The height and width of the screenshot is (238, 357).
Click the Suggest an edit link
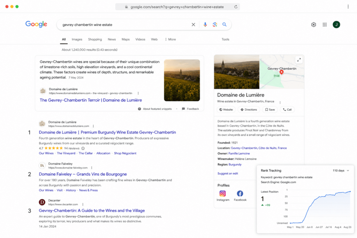pos(228,174)
